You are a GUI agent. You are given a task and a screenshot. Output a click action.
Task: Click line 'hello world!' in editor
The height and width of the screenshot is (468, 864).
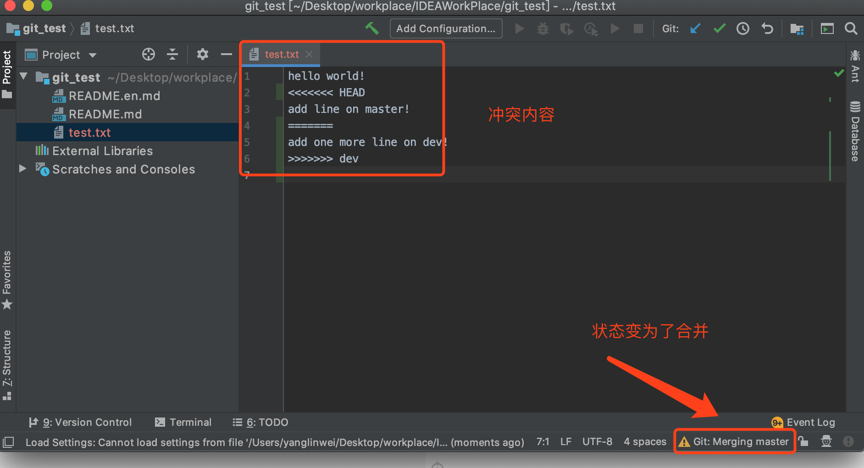pos(326,76)
